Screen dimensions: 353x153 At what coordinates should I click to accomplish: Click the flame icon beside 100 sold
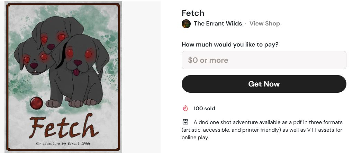pos(185,109)
